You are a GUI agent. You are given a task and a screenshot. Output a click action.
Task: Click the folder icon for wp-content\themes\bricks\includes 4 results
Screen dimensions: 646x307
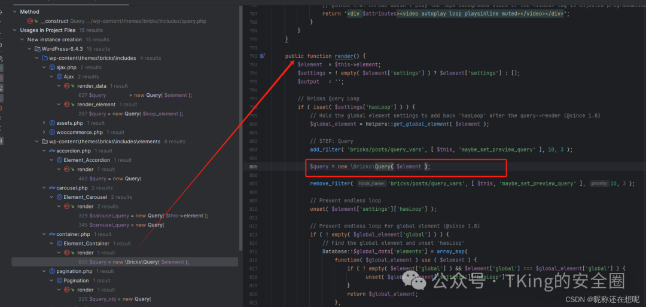coord(44,58)
